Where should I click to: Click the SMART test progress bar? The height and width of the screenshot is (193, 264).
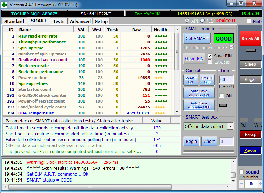tap(209, 151)
